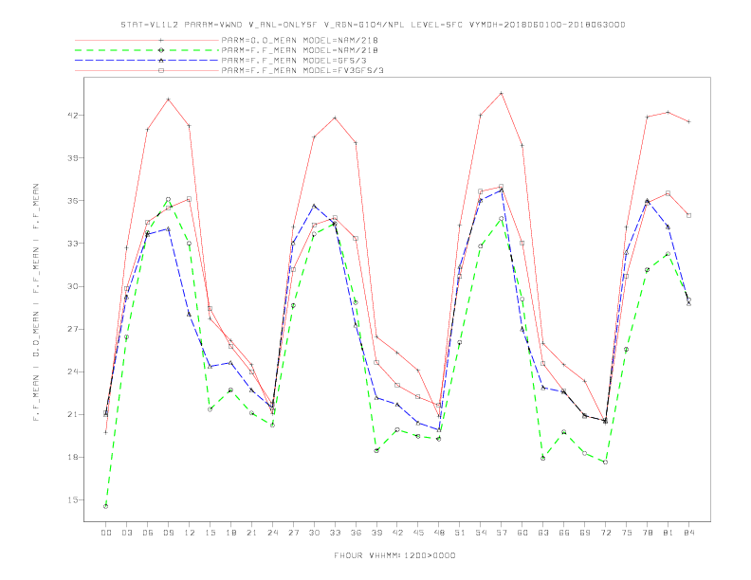The image size is (751, 580).
Task: Click x-axis forecast hour label 60
Action: tap(522, 533)
